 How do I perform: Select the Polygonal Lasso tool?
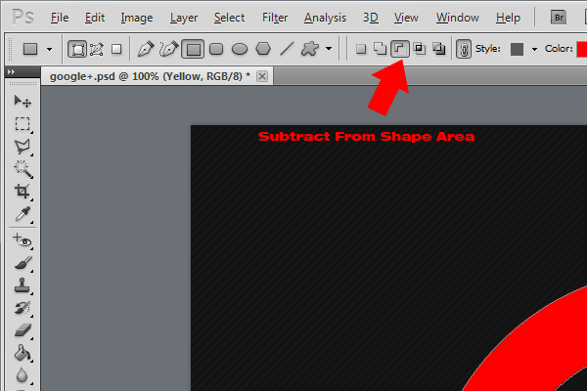pos(23,147)
